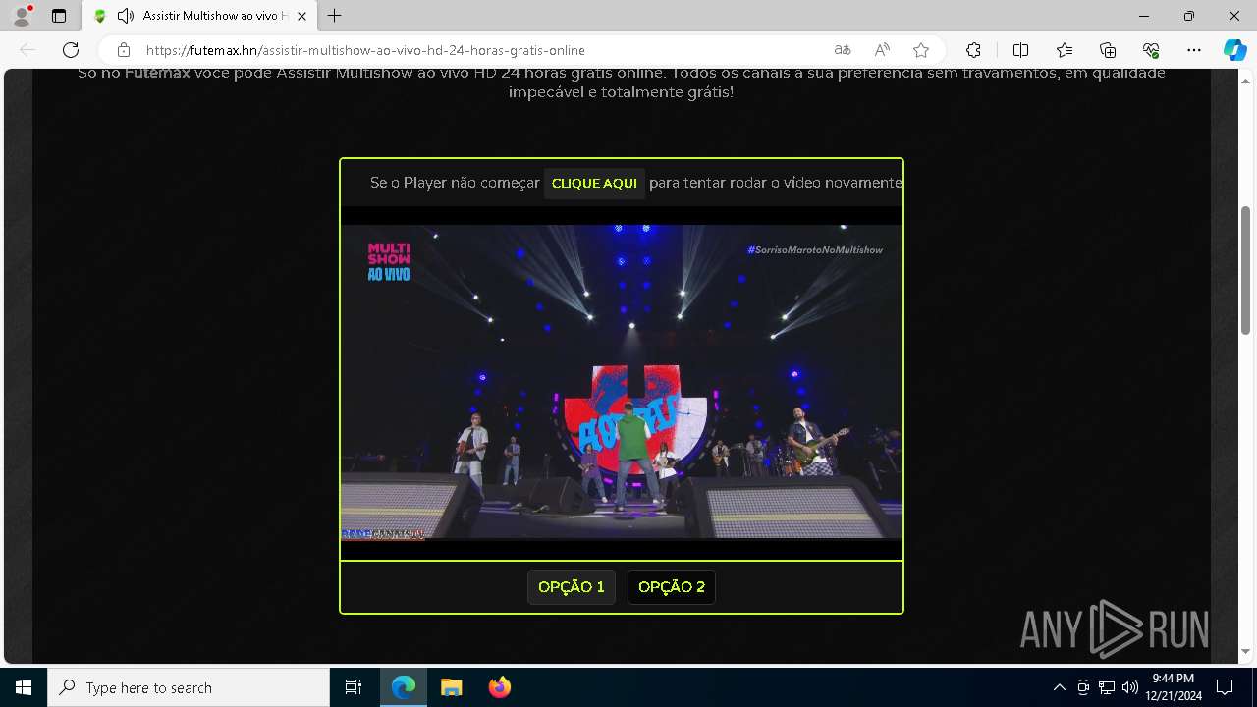This screenshot has width=1257, height=707.
Task: Launch Firefox from the taskbar
Action: (x=499, y=687)
